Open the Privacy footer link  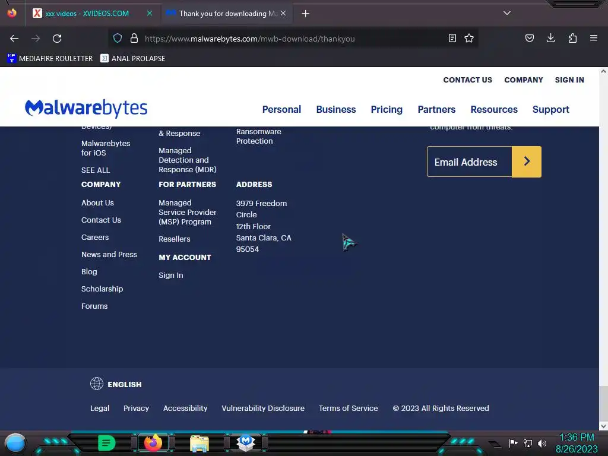pos(136,408)
